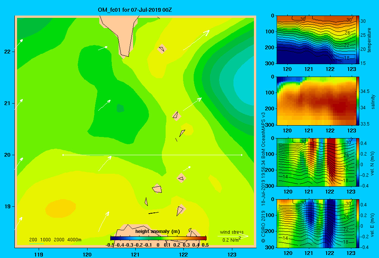Click the wind stress reference arrow in legend
The height and width of the screenshot is (258, 379).
click(x=233, y=236)
